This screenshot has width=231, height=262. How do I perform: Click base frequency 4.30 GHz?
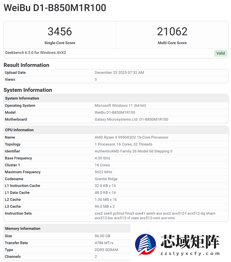(102, 158)
